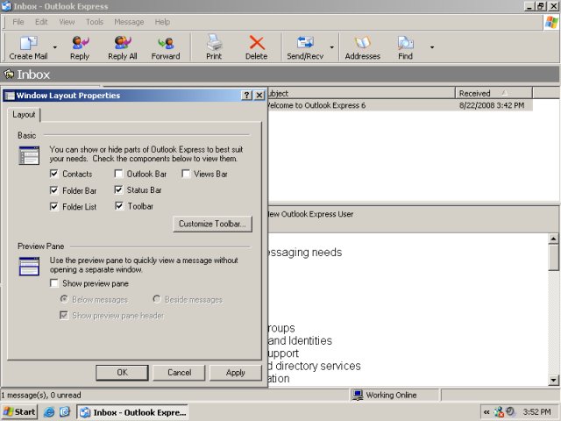Click the preview pane scrollbar thumb

(553, 257)
